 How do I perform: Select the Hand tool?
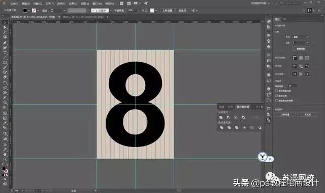tap(5, 154)
